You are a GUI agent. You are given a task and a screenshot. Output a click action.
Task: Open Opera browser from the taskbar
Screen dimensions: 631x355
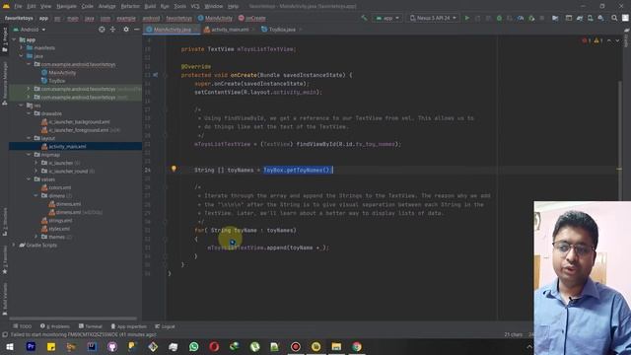(x=214, y=346)
